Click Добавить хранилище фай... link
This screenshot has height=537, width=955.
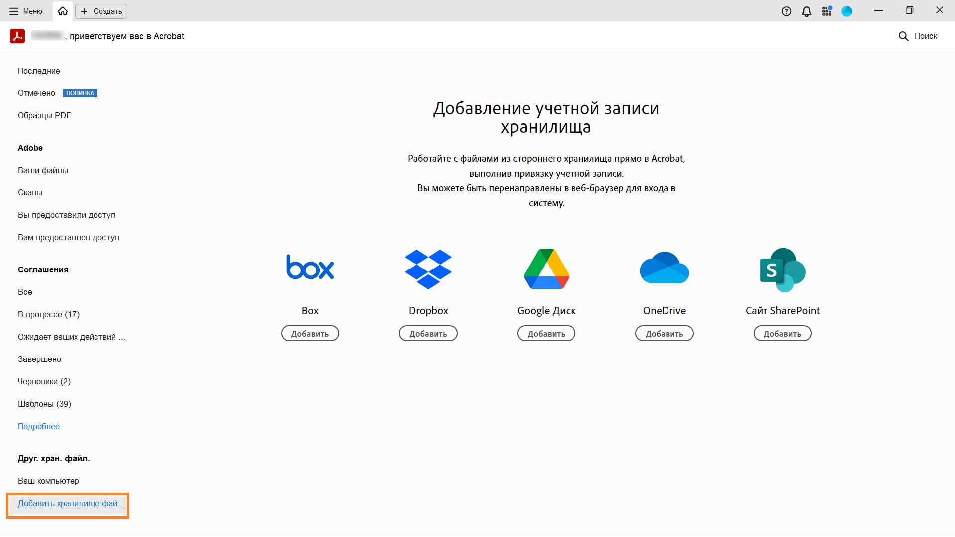pyautogui.click(x=68, y=504)
